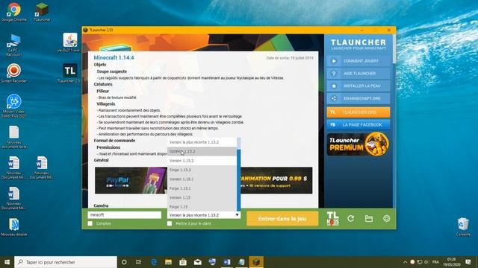
Task: Click the version list scrollbar thumb
Action: pos(239,144)
